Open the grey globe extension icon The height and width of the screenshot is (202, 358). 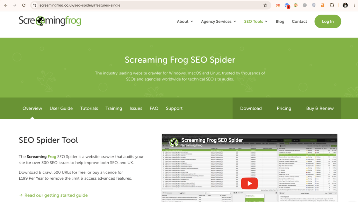click(x=305, y=5)
